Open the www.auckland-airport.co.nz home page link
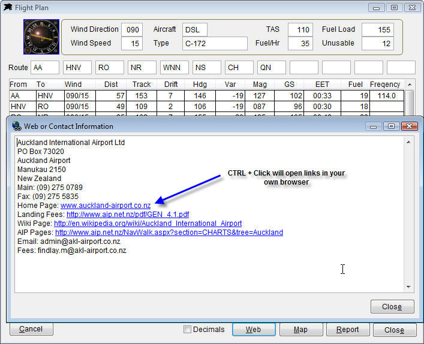 tap(106, 206)
